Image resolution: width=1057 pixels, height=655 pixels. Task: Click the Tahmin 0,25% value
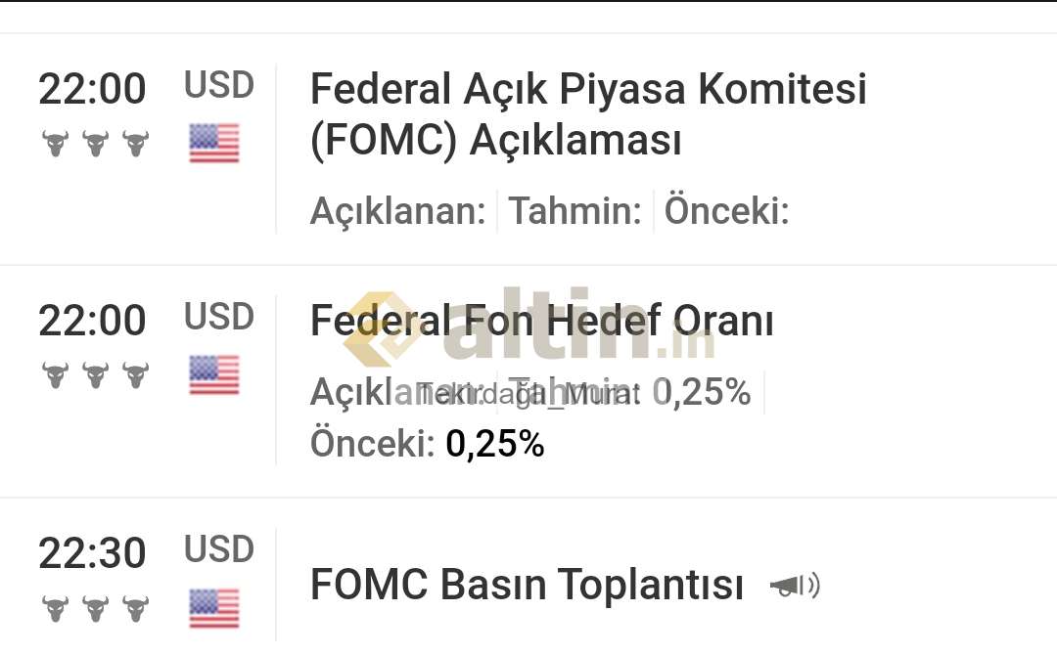tap(701, 392)
